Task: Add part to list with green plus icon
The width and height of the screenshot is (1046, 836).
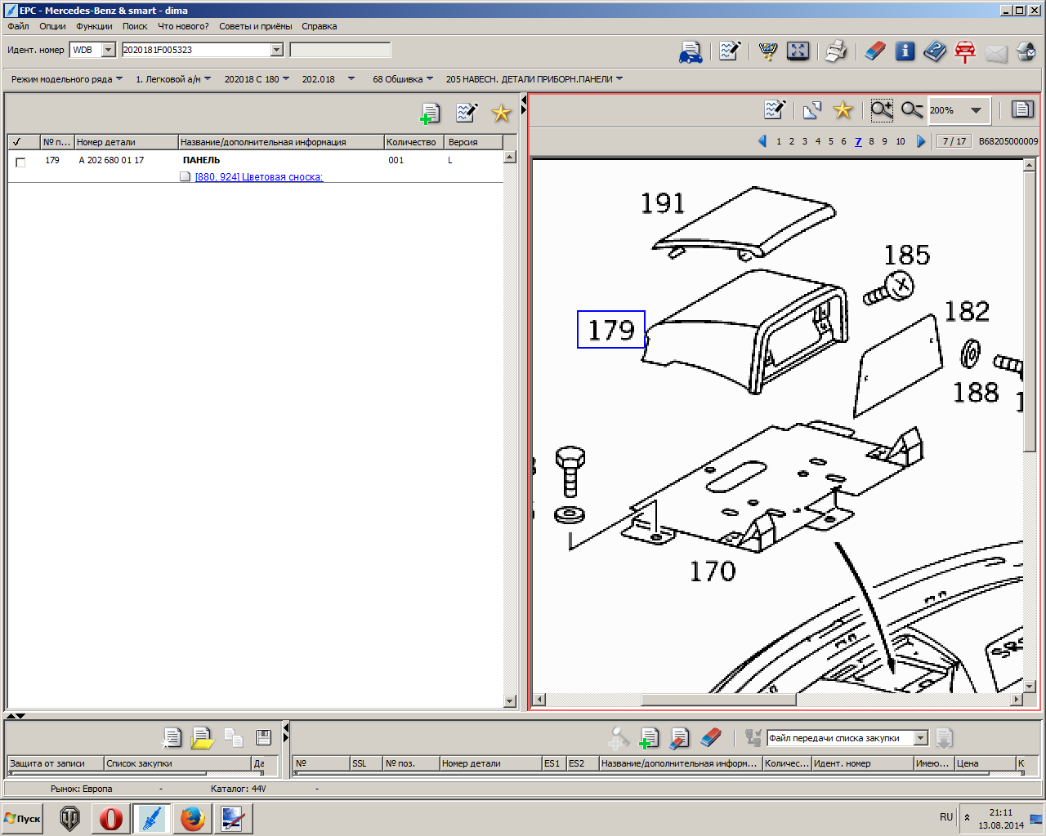Action: click(x=429, y=113)
